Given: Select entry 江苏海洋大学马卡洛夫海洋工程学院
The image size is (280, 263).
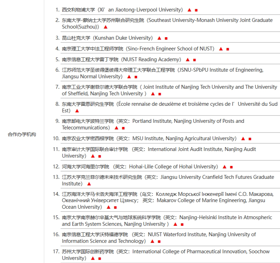Looking at the screenshot, I should click(168, 200).
